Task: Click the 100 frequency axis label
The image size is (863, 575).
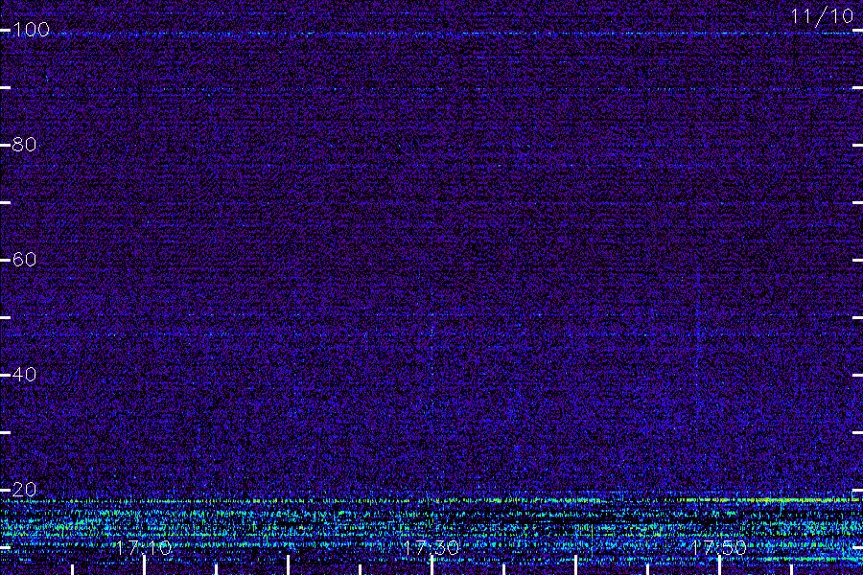Action: [31, 29]
